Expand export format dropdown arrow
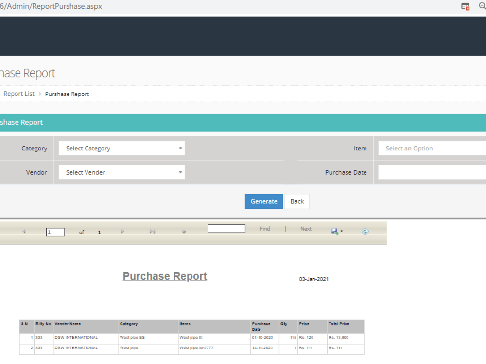This screenshot has width=486, height=364. pyautogui.click(x=342, y=231)
